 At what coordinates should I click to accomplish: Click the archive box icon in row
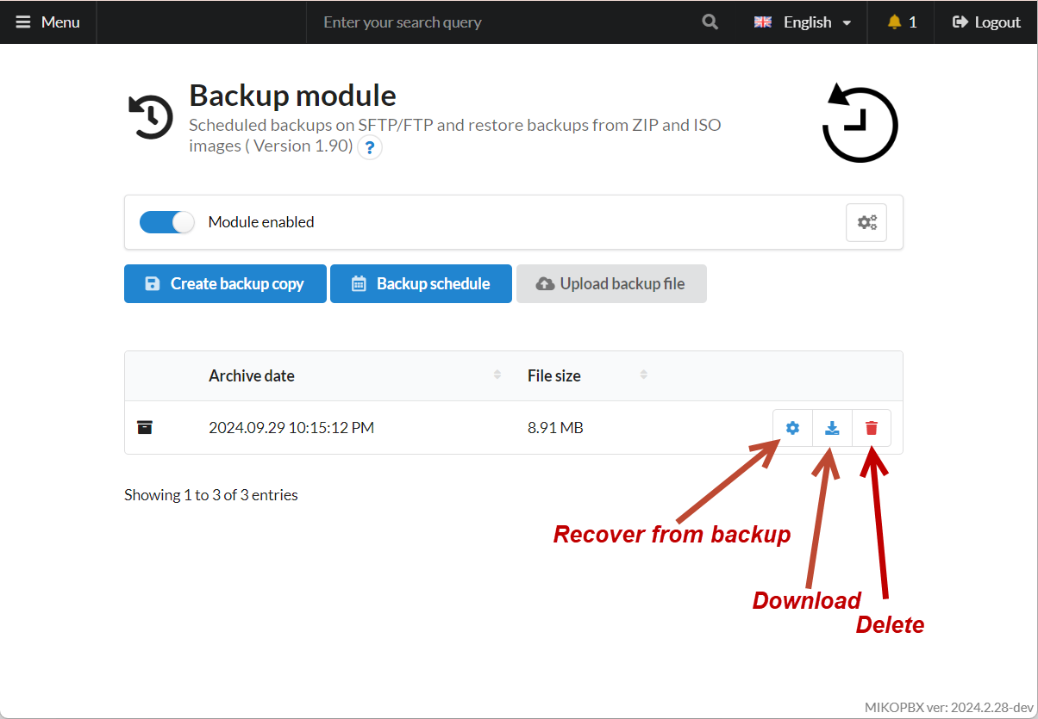(x=145, y=428)
